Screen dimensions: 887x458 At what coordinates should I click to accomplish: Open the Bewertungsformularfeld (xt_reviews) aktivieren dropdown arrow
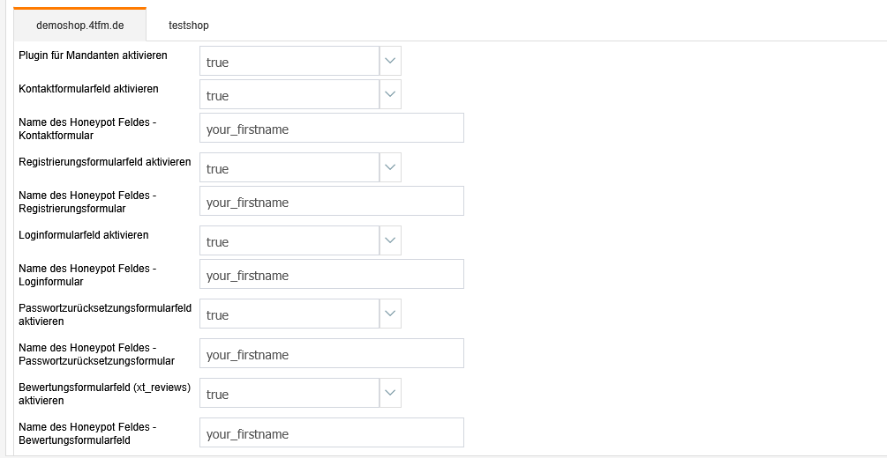pyautogui.click(x=390, y=394)
